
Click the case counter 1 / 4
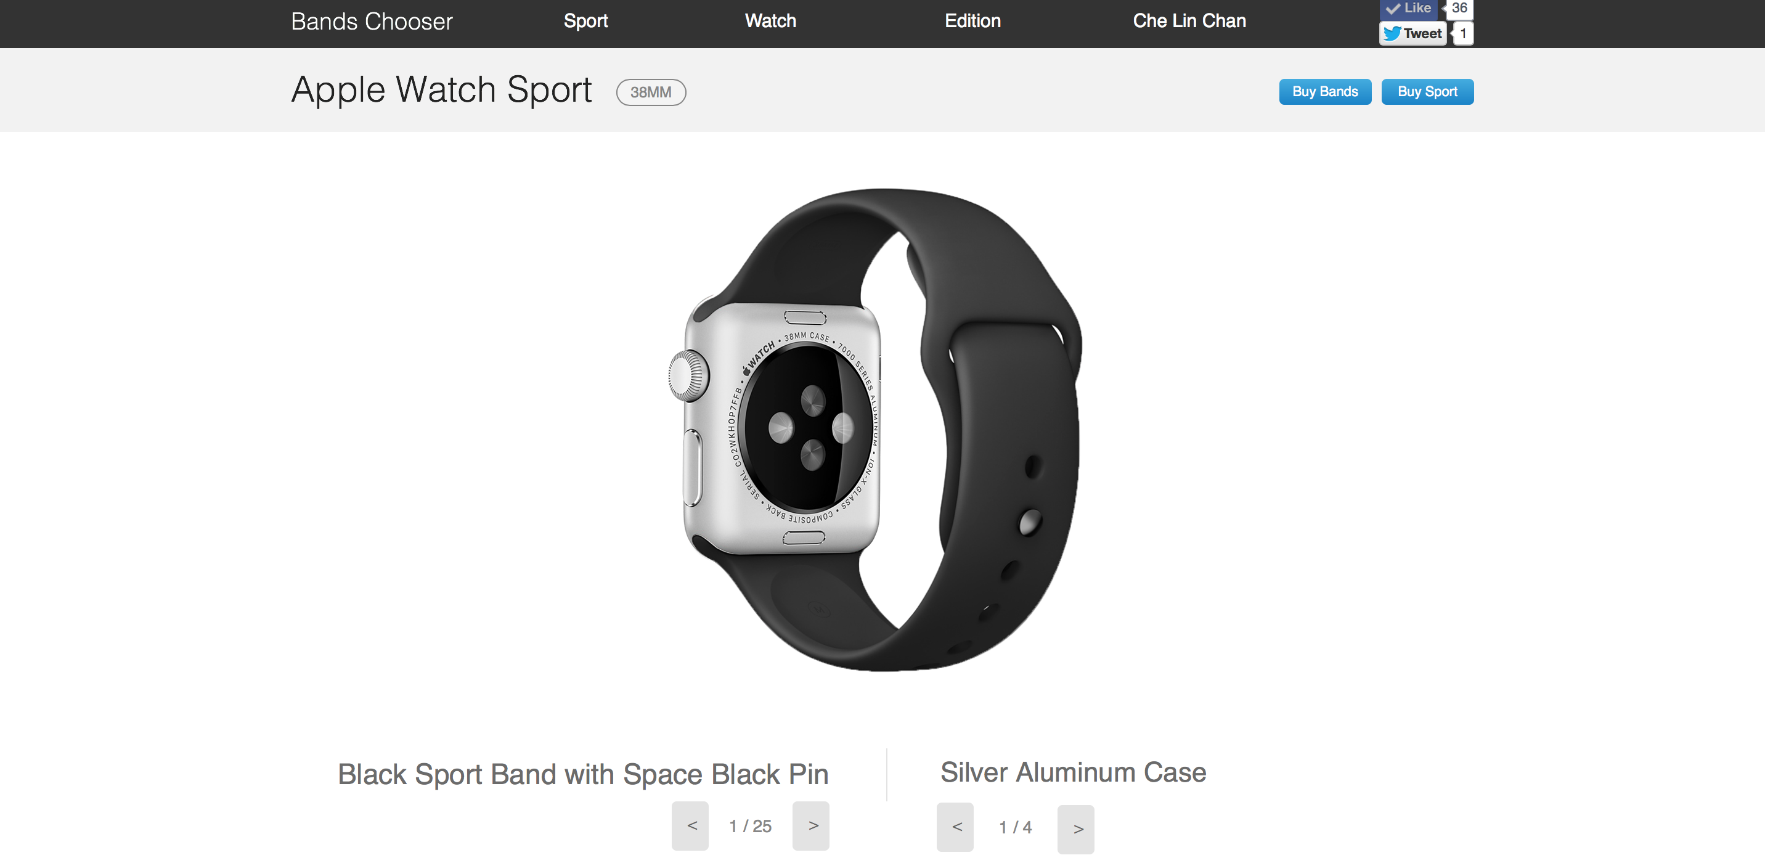(1016, 827)
